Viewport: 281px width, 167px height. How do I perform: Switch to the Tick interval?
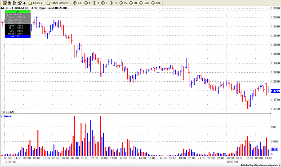click(156, 3)
